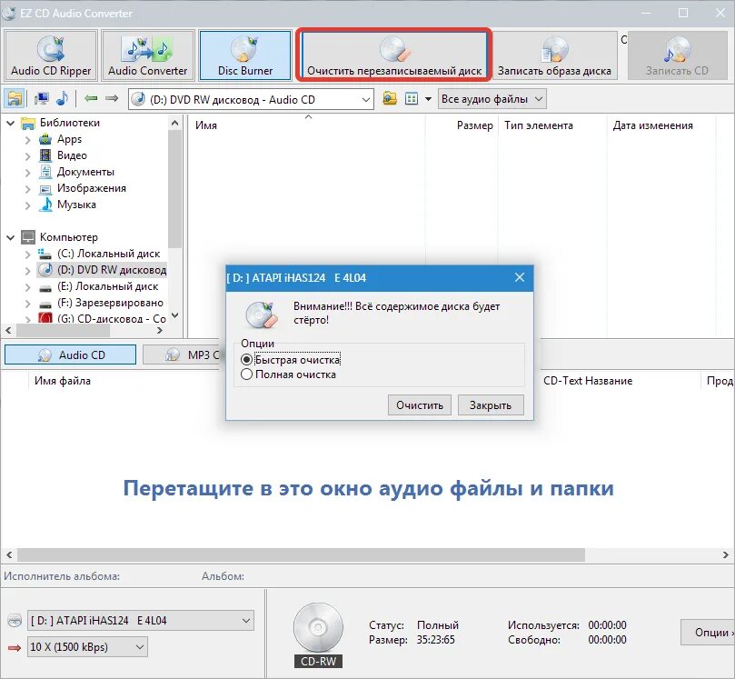Go forward with right arrow icon
The width and height of the screenshot is (735, 679).
coord(112,98)
